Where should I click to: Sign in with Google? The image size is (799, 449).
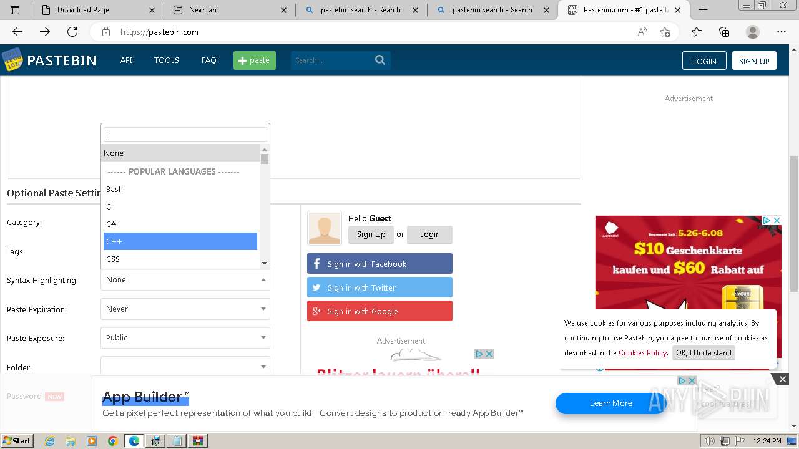tap(380, 311)
